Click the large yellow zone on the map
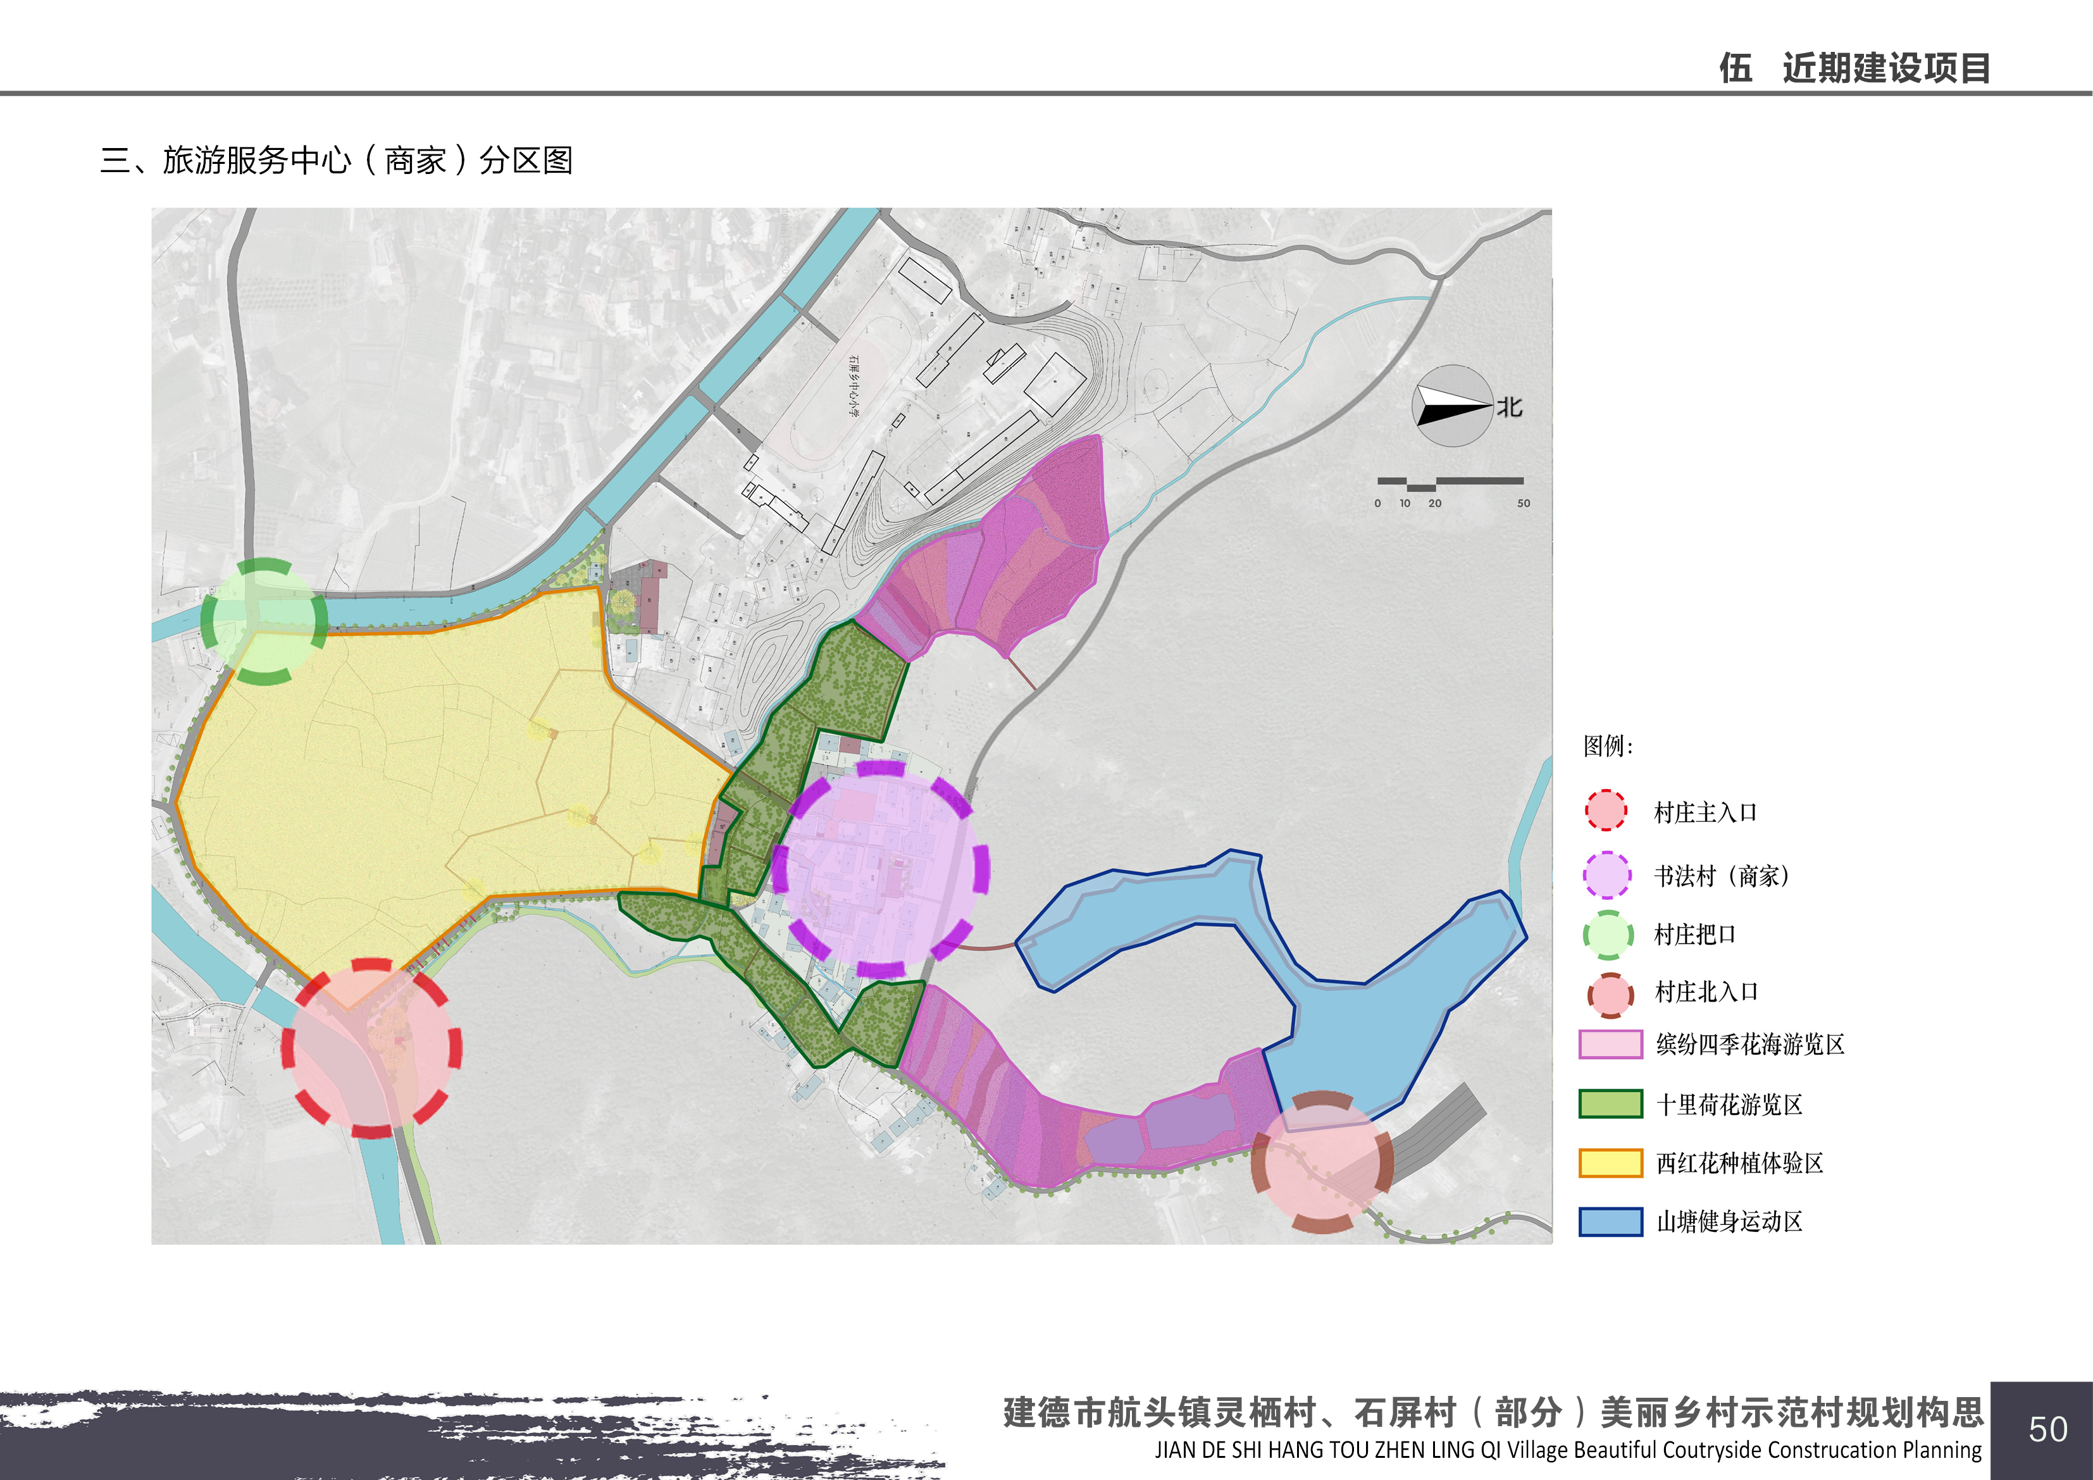Screen dimensions: 2093x1480 click(x=410, y=775)
